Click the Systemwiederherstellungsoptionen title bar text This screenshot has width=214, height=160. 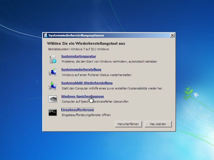76,35
